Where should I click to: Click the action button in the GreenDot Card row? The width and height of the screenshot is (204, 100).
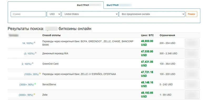[192, 64]
